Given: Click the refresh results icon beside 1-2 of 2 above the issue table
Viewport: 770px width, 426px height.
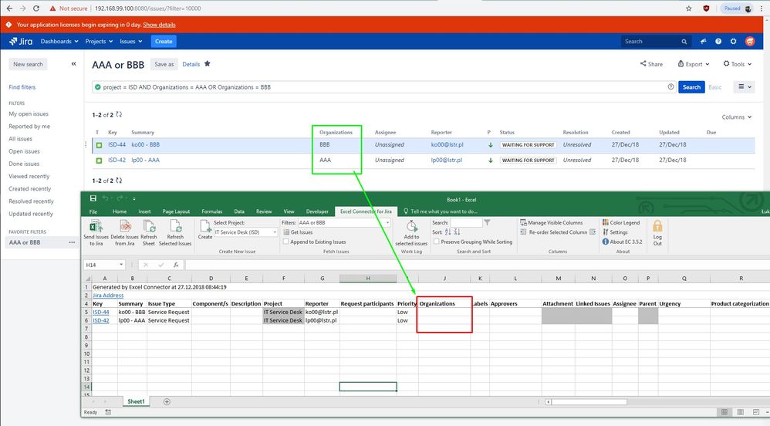Looking at the screenshot, I should click(x=119, y=114).
